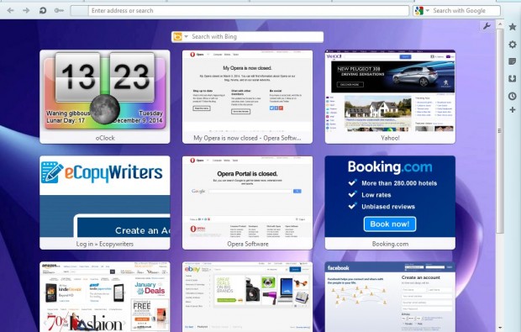Image resolution: width=521 pixels, height=332 pixels.
Task: Open the Log in » Ecopywriters tile
Action: [x=105, y=203]
